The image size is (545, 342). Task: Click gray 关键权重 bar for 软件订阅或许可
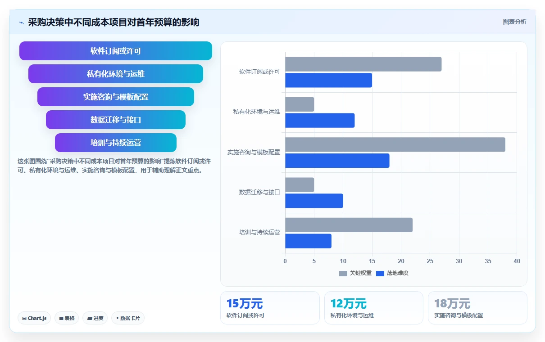pyautogui.click(x=363, y=64)
